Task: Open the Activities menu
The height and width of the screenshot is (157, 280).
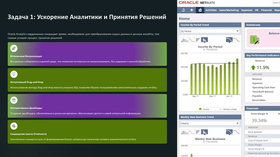Action: click(211, 10)
